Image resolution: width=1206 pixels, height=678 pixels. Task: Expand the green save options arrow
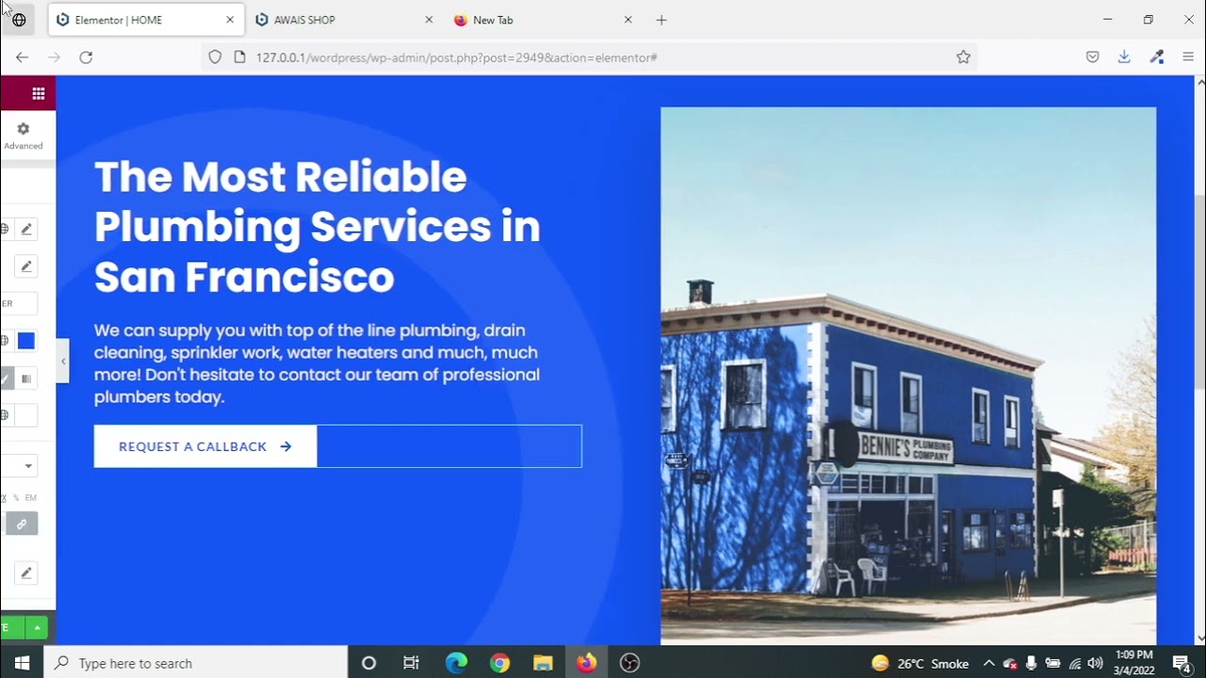(x=37, y=627)
